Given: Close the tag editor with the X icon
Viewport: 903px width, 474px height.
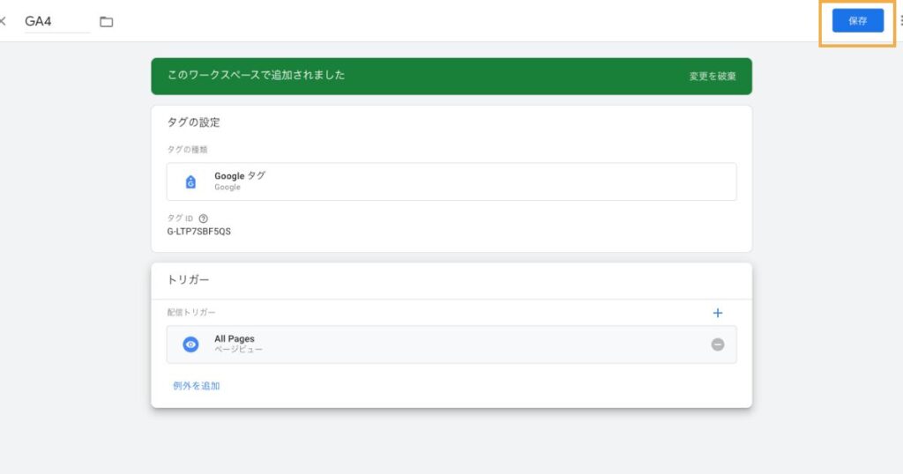Looking at the screenshot, I should point(3,21).
